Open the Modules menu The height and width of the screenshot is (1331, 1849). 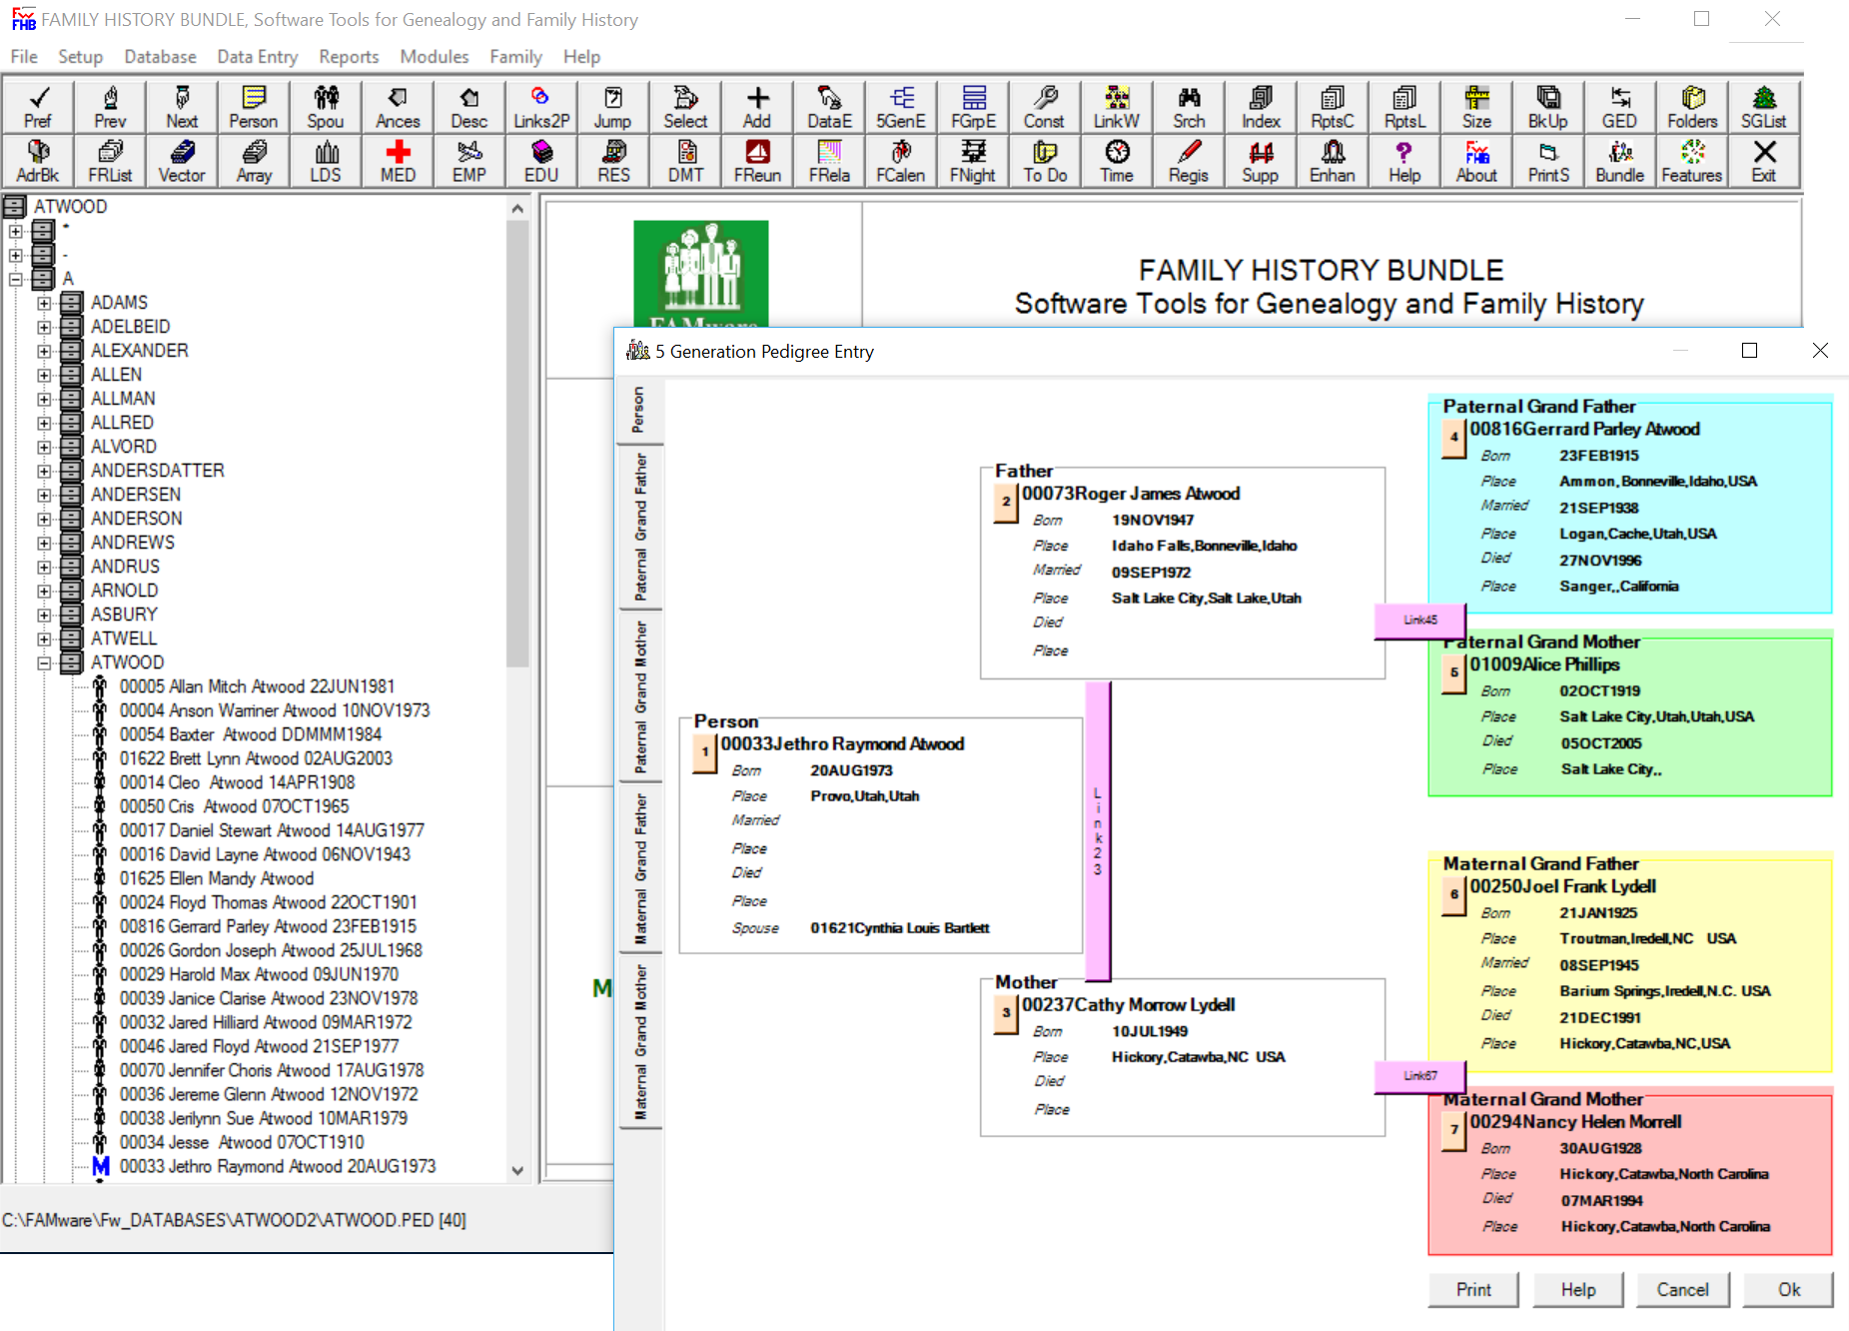click(435, 57)
